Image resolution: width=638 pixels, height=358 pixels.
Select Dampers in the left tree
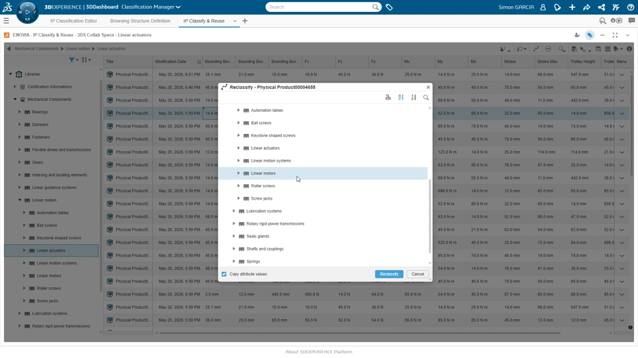(40, 125)
